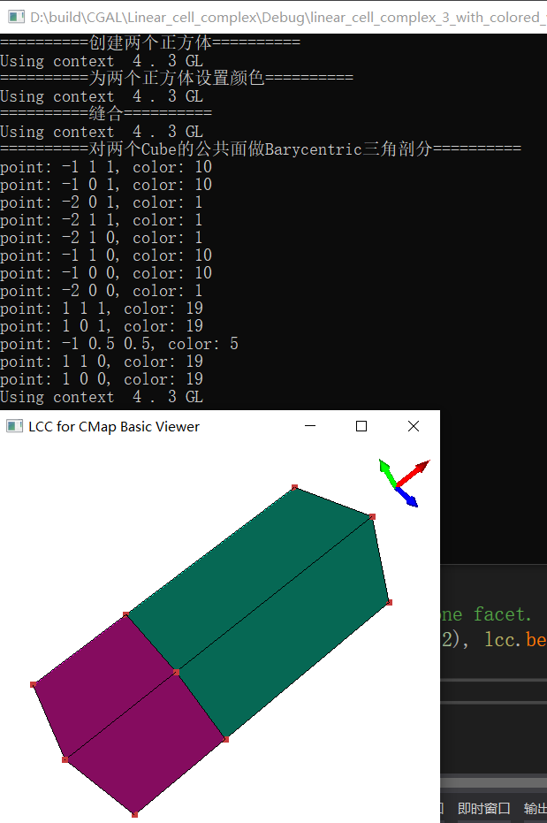This screenshot has width=547, height=823.
Task: Click the bottommost red vertex of the purple cube
Action: point(135,815)
